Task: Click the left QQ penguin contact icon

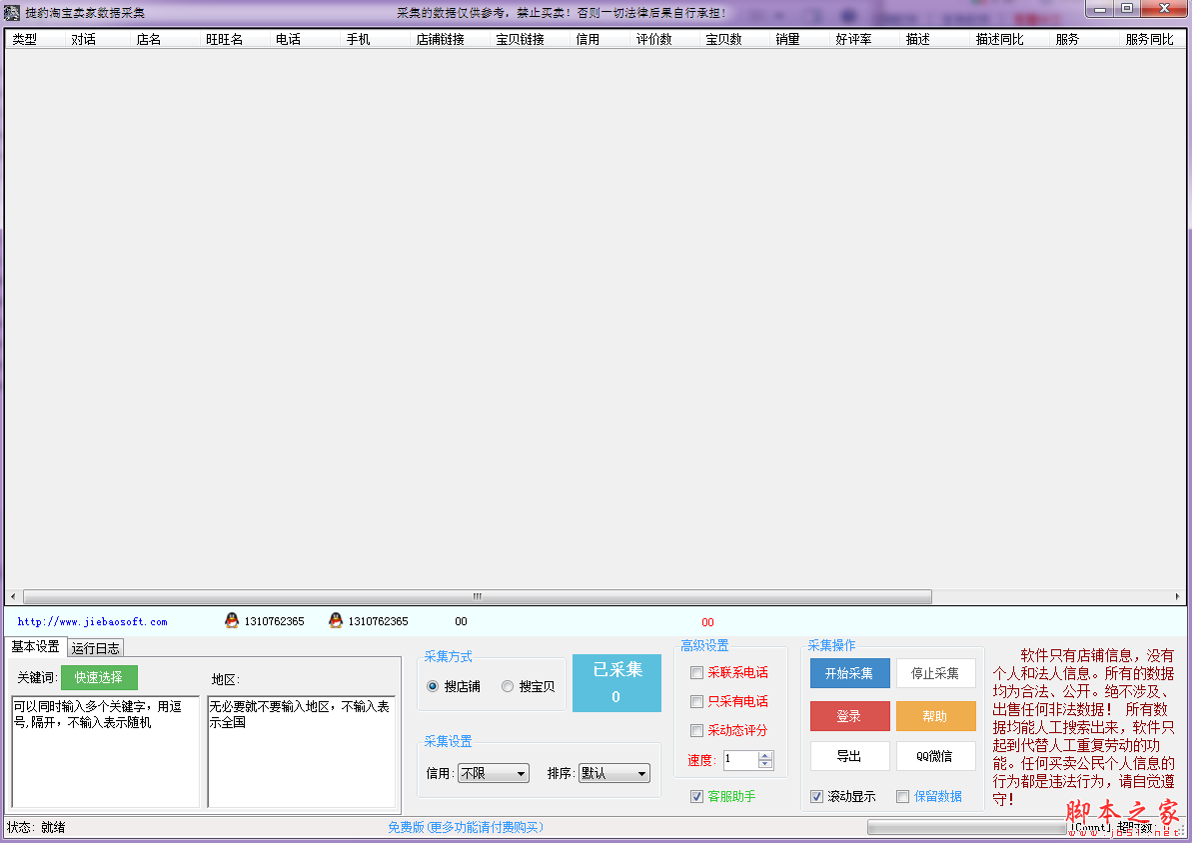Action: tap(232, 620)
